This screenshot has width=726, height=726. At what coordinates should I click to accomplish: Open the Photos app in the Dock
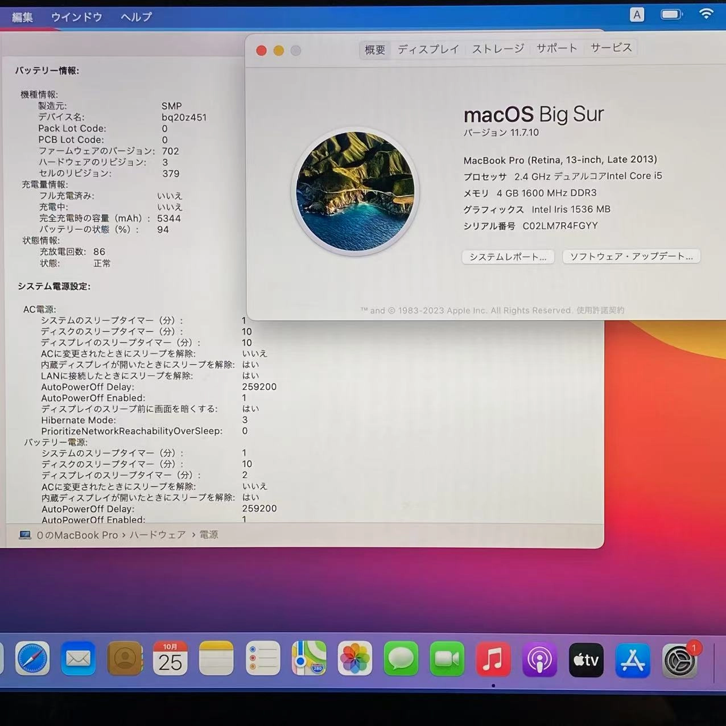pyautogui.click(x=354, y=659)
